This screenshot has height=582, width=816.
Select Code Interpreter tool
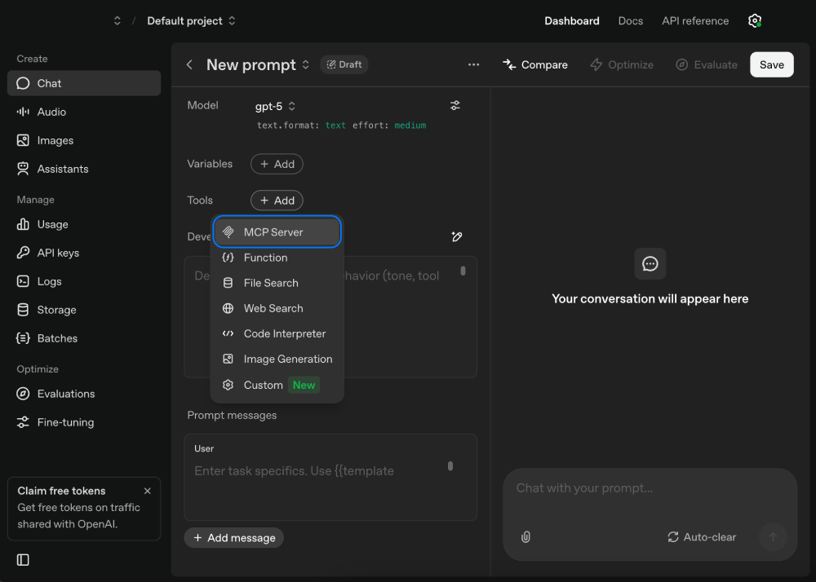click(277, 333)
